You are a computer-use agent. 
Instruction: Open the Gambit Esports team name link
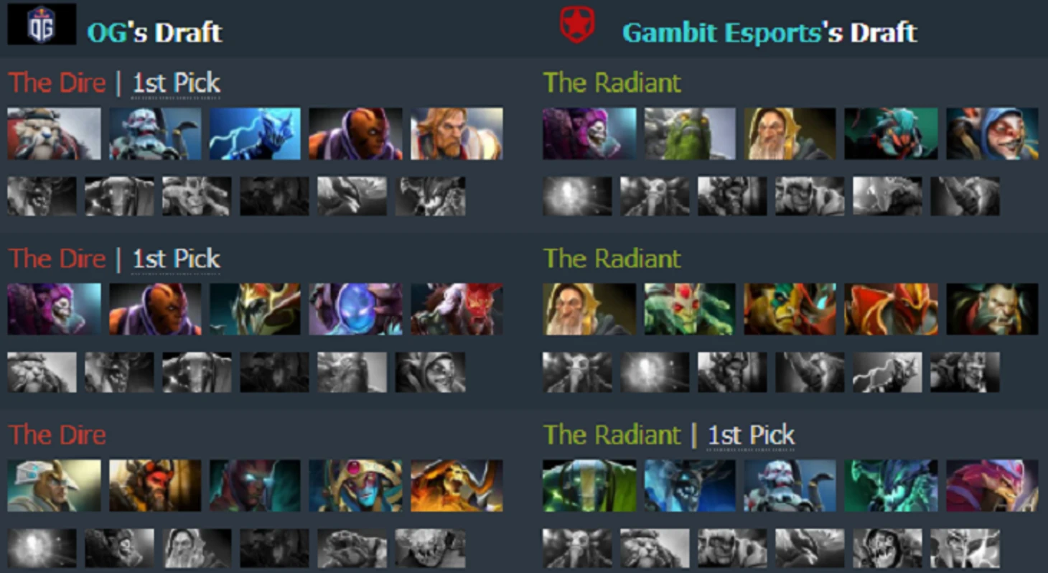point(721,33)
